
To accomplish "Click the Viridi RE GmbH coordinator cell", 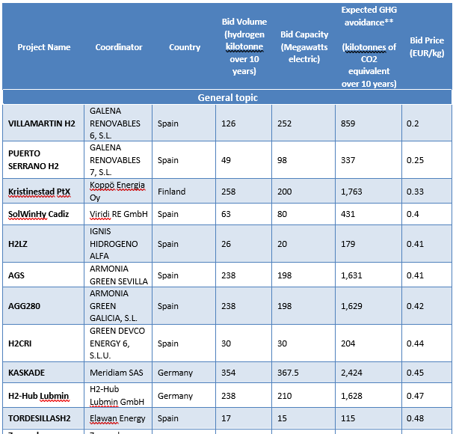I will [118, 214].
